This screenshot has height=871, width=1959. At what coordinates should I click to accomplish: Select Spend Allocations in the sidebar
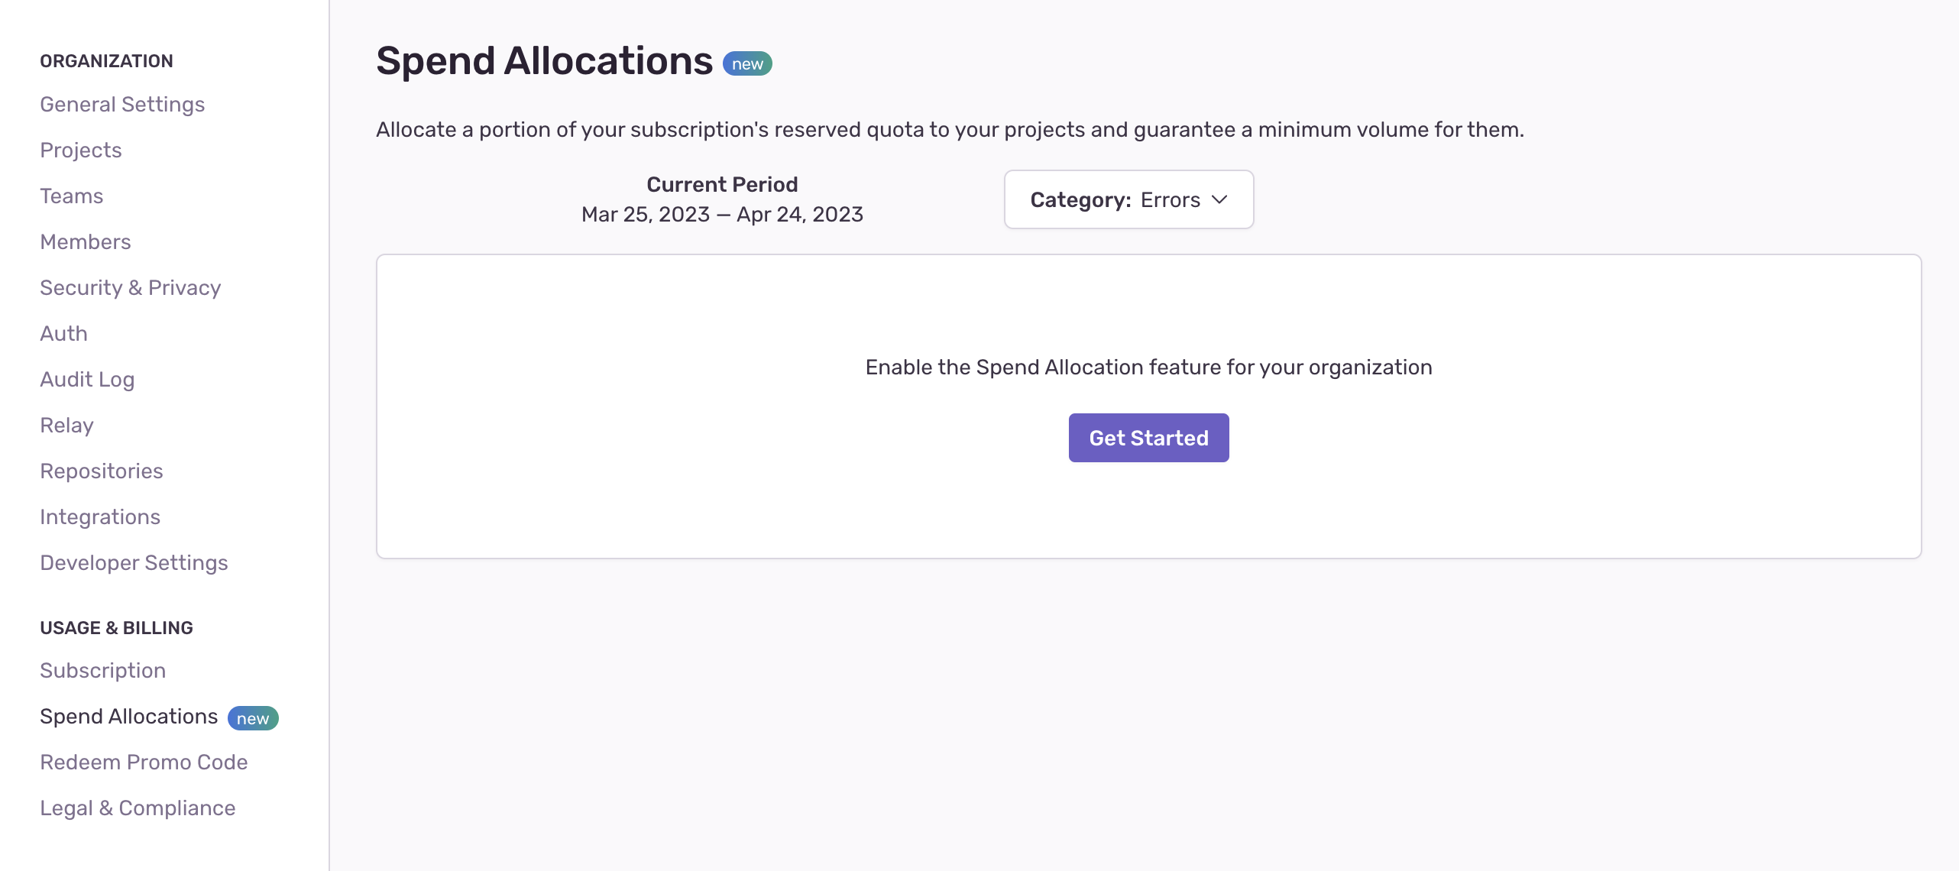click(x=129, y=716)
